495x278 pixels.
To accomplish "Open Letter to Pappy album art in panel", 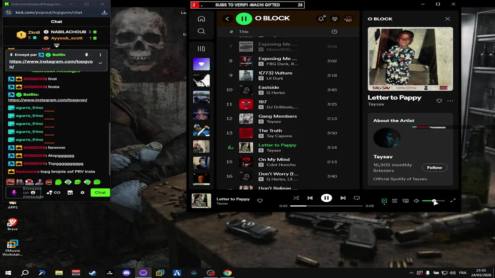I will (x=410, y=59).
